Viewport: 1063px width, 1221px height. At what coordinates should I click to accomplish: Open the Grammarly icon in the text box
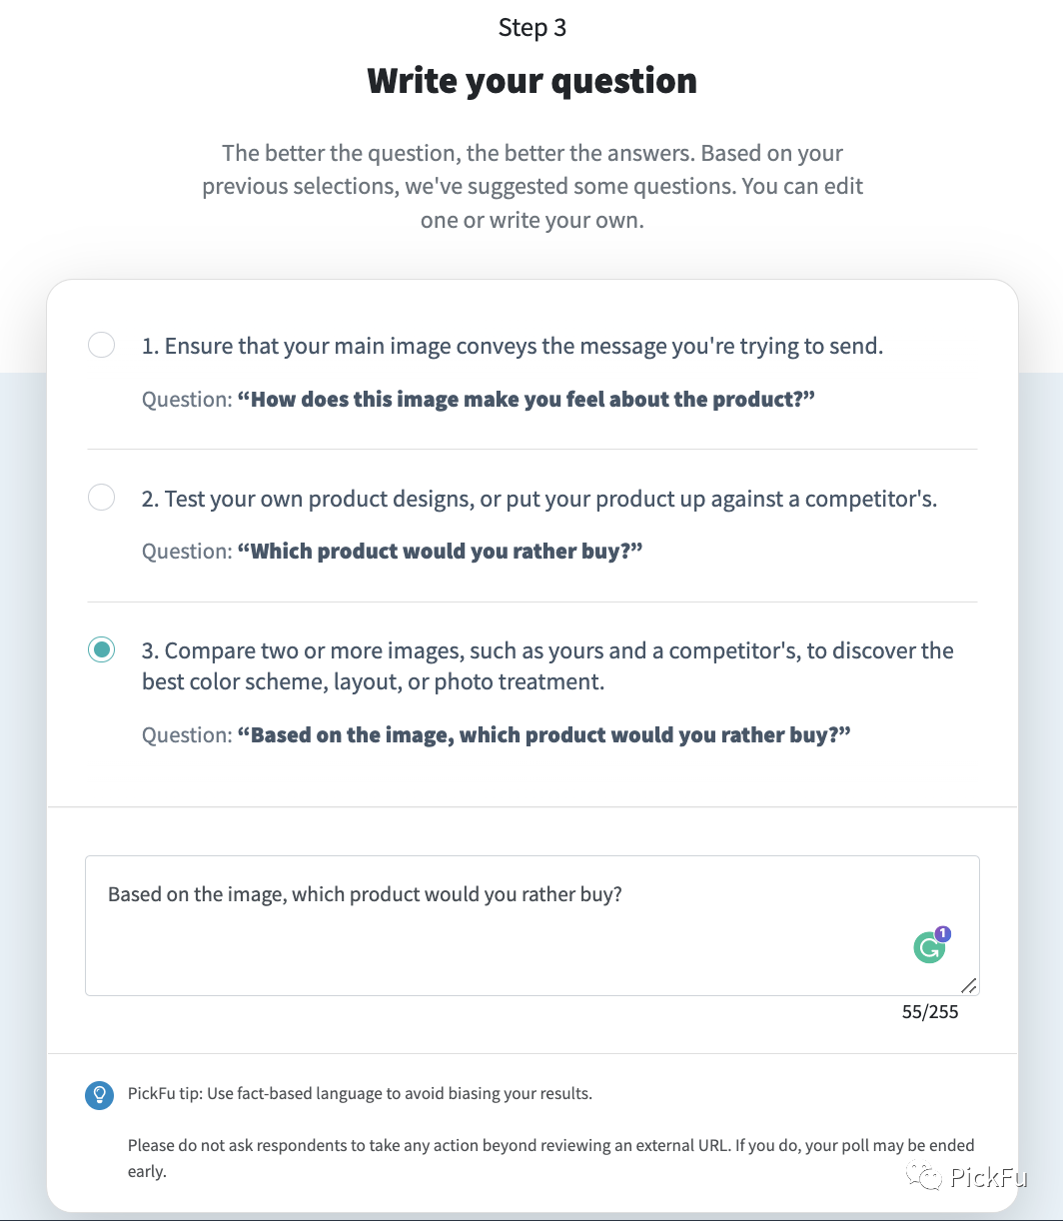tap(928, 948)
